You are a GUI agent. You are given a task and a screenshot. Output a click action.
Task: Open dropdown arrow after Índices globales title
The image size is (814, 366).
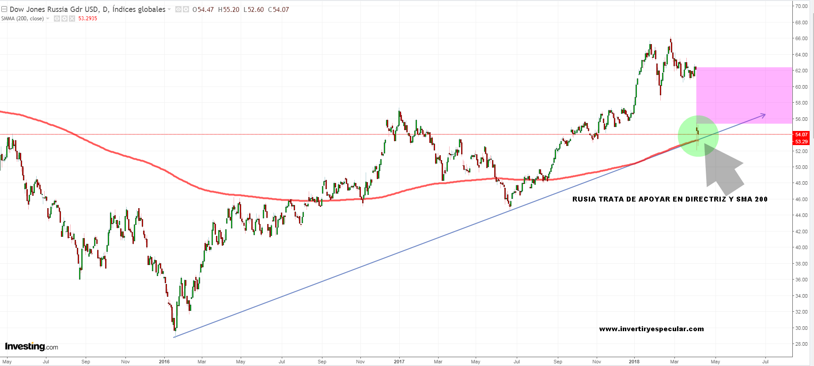(x=169, y=9)
